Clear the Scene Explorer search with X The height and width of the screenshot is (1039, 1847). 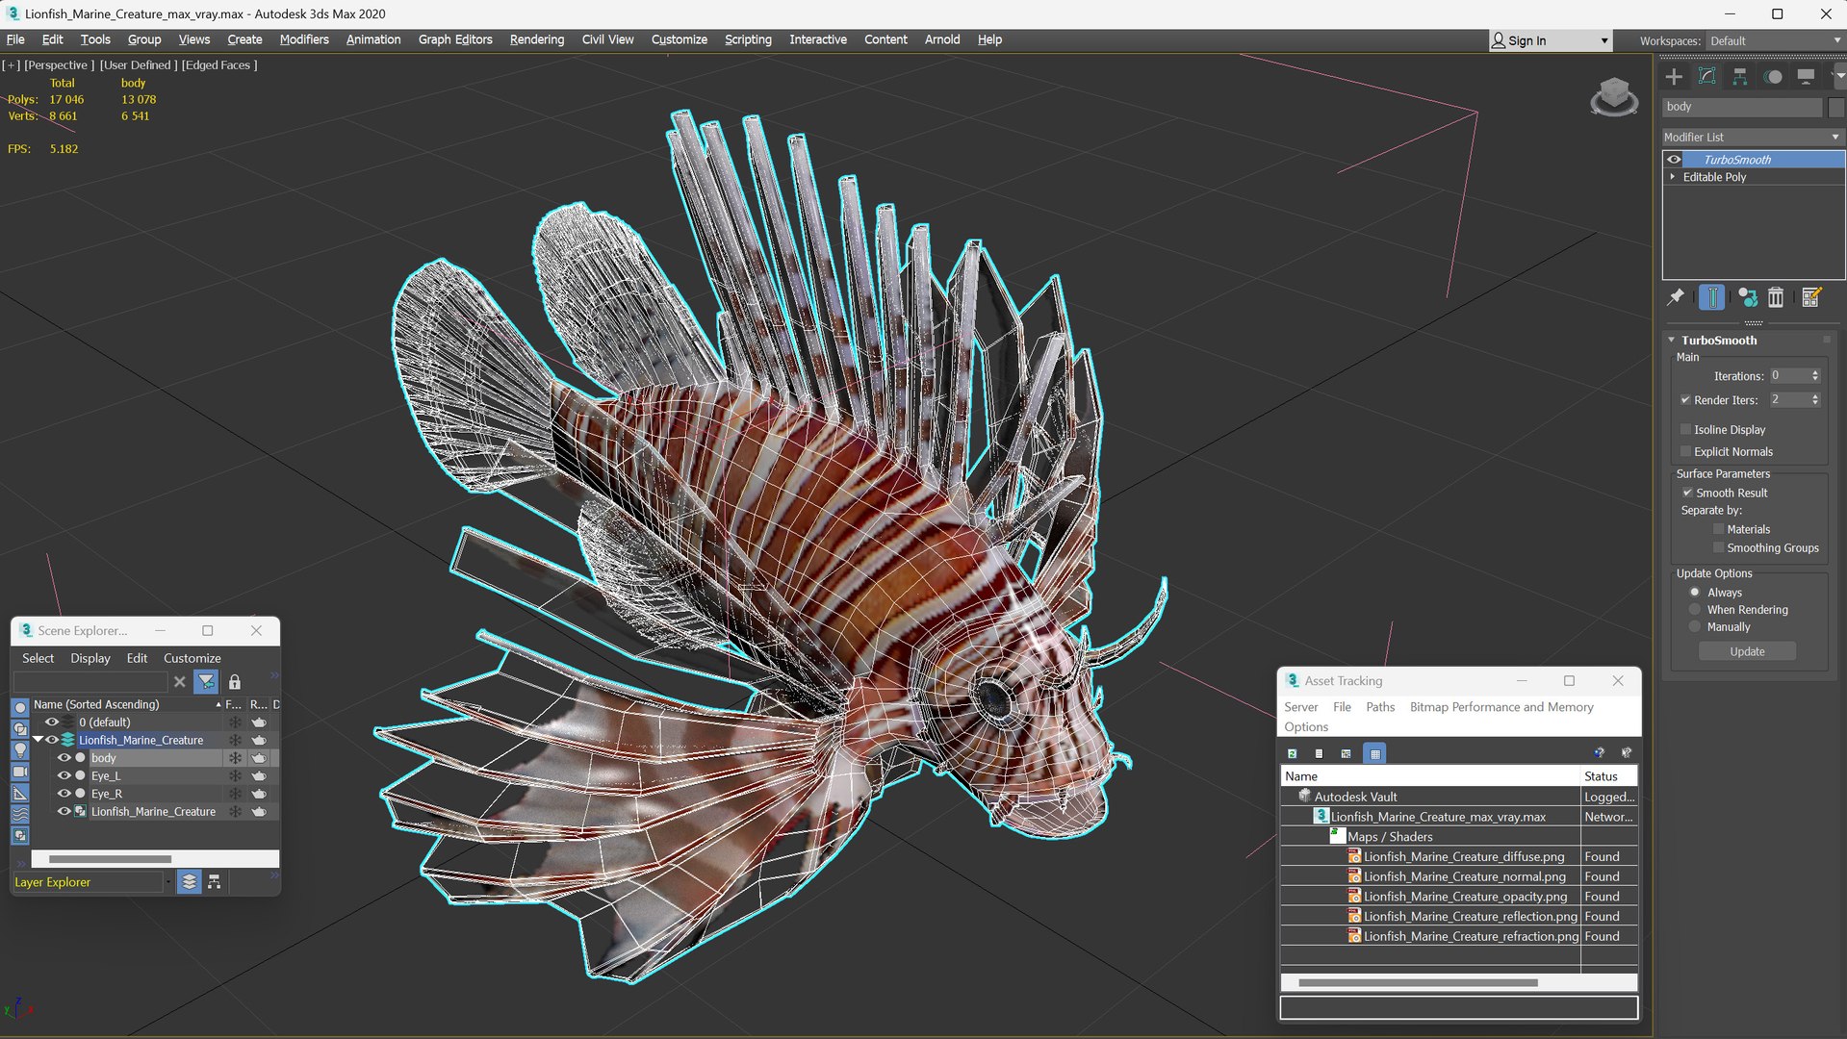180,682
